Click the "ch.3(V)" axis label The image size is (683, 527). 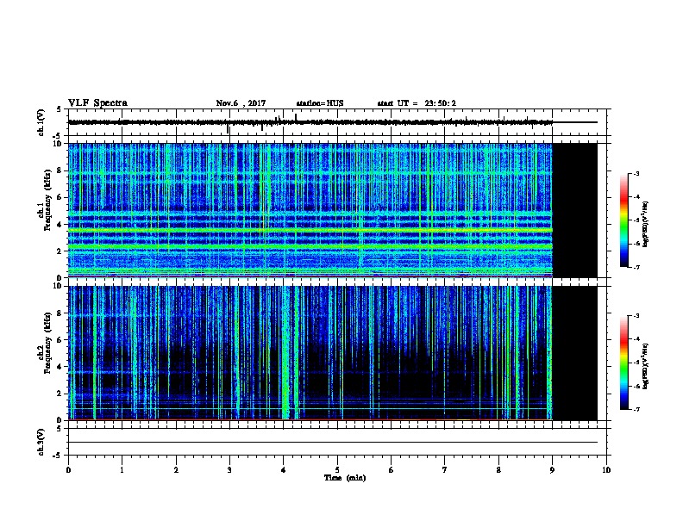tap(41, 442)
